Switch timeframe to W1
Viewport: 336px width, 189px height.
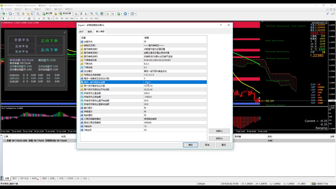tap(91, 18)
